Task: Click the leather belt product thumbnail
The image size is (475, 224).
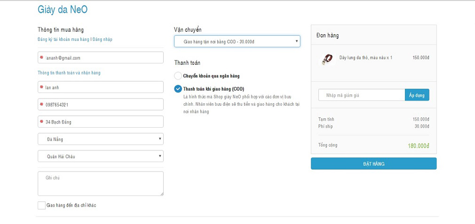Action: point(327,59)
